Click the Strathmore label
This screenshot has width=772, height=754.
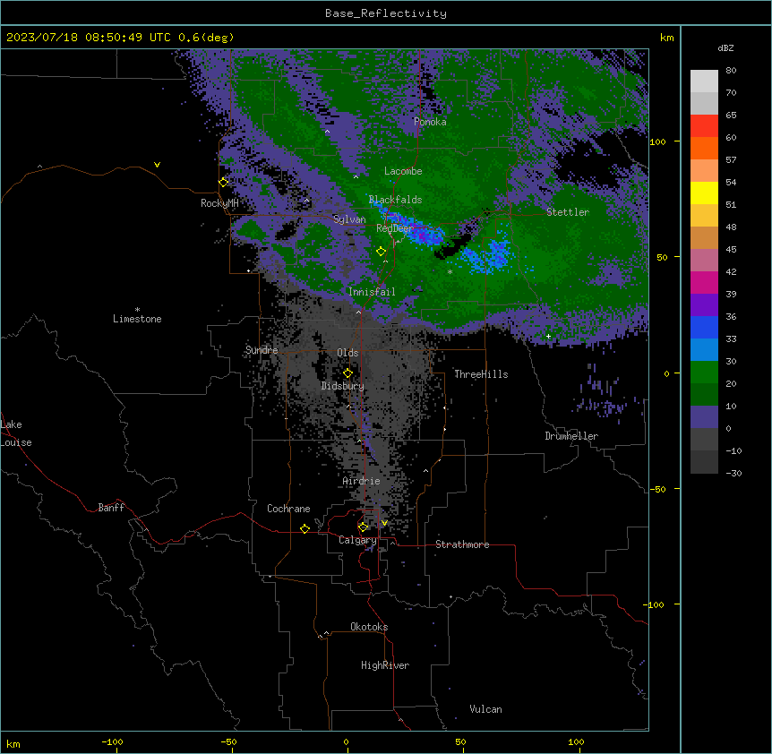click(462, 544)
